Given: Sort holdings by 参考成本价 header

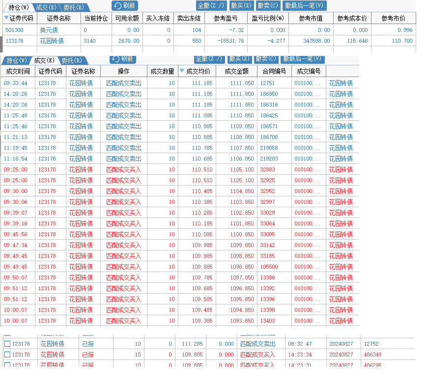Looking at the screenshot, I should [x=352, y=18].
